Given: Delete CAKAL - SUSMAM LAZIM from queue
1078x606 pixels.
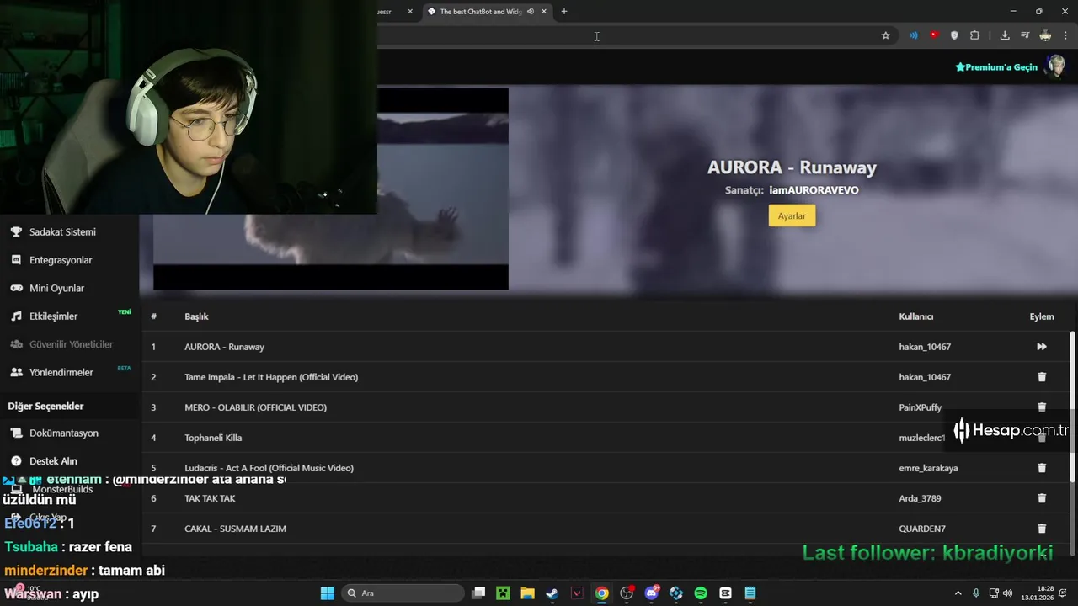Looking at the screenshot, I should pos(1042,529).
